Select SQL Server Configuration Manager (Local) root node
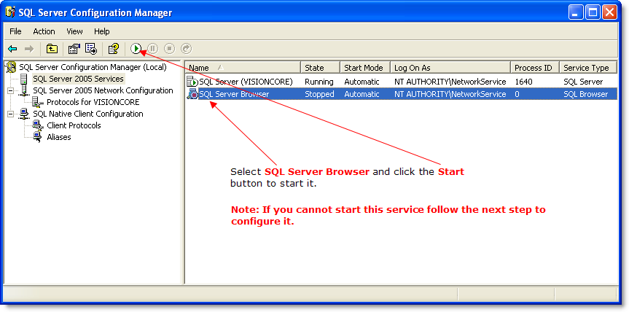The image size is (629, 312). (93, 67)
